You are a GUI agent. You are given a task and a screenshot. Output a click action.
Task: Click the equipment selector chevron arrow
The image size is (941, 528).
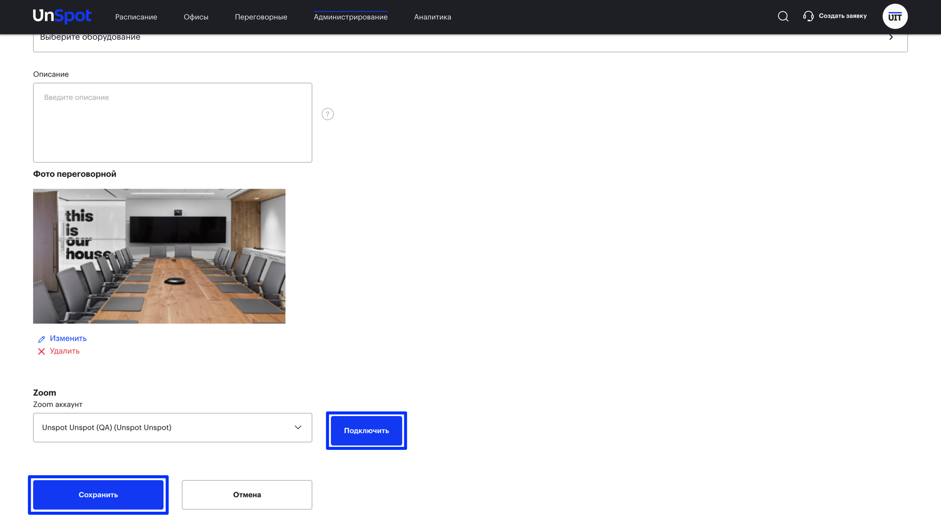[891, 37]
